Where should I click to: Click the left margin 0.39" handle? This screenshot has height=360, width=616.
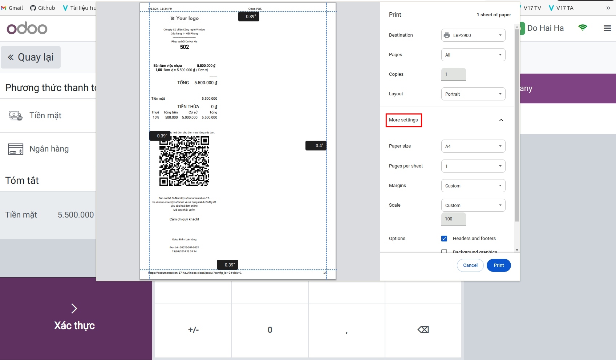(x=160, y=136)
